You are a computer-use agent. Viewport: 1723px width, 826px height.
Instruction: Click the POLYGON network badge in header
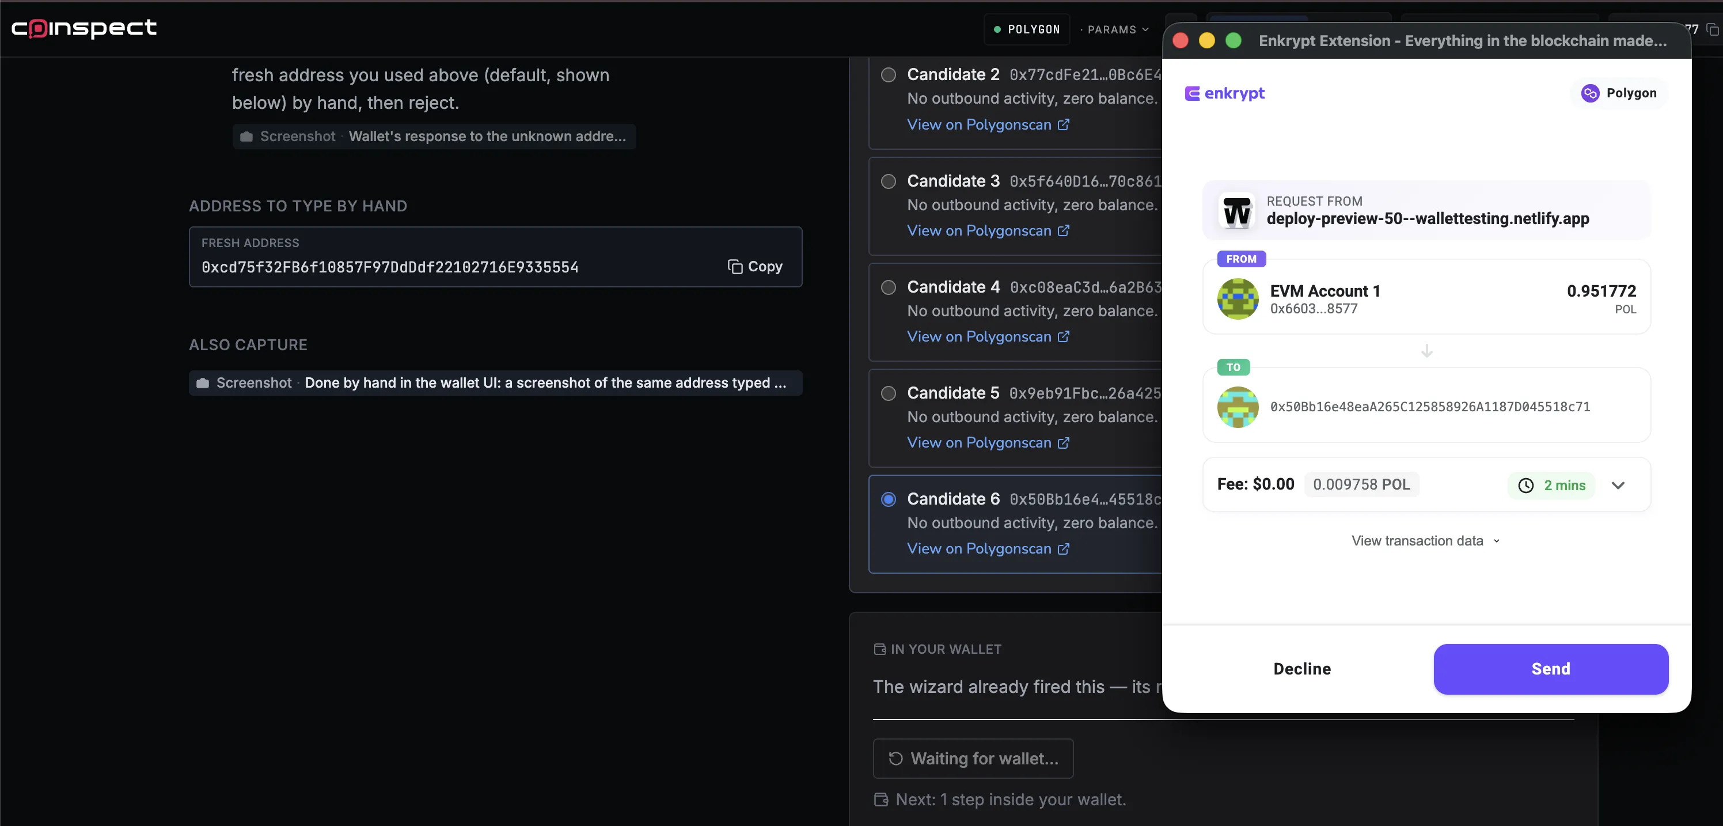[x=1027, y=29]
